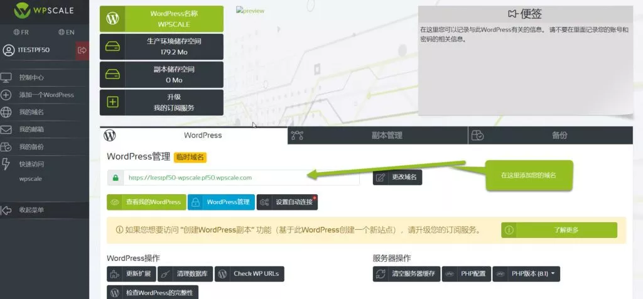643x299 pixels.
Task: Open 我的域名 in the sidebar
Action: click(31, 112)
